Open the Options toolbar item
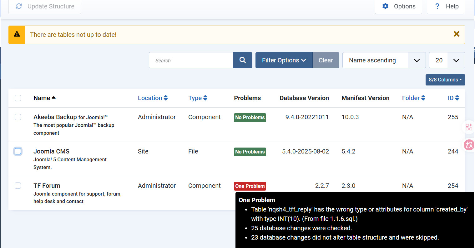Viewport: 475px width, 248px height. [x=398, y=7]
